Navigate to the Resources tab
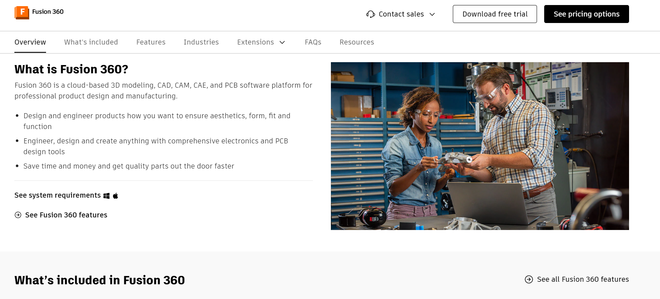 [357, 42]
